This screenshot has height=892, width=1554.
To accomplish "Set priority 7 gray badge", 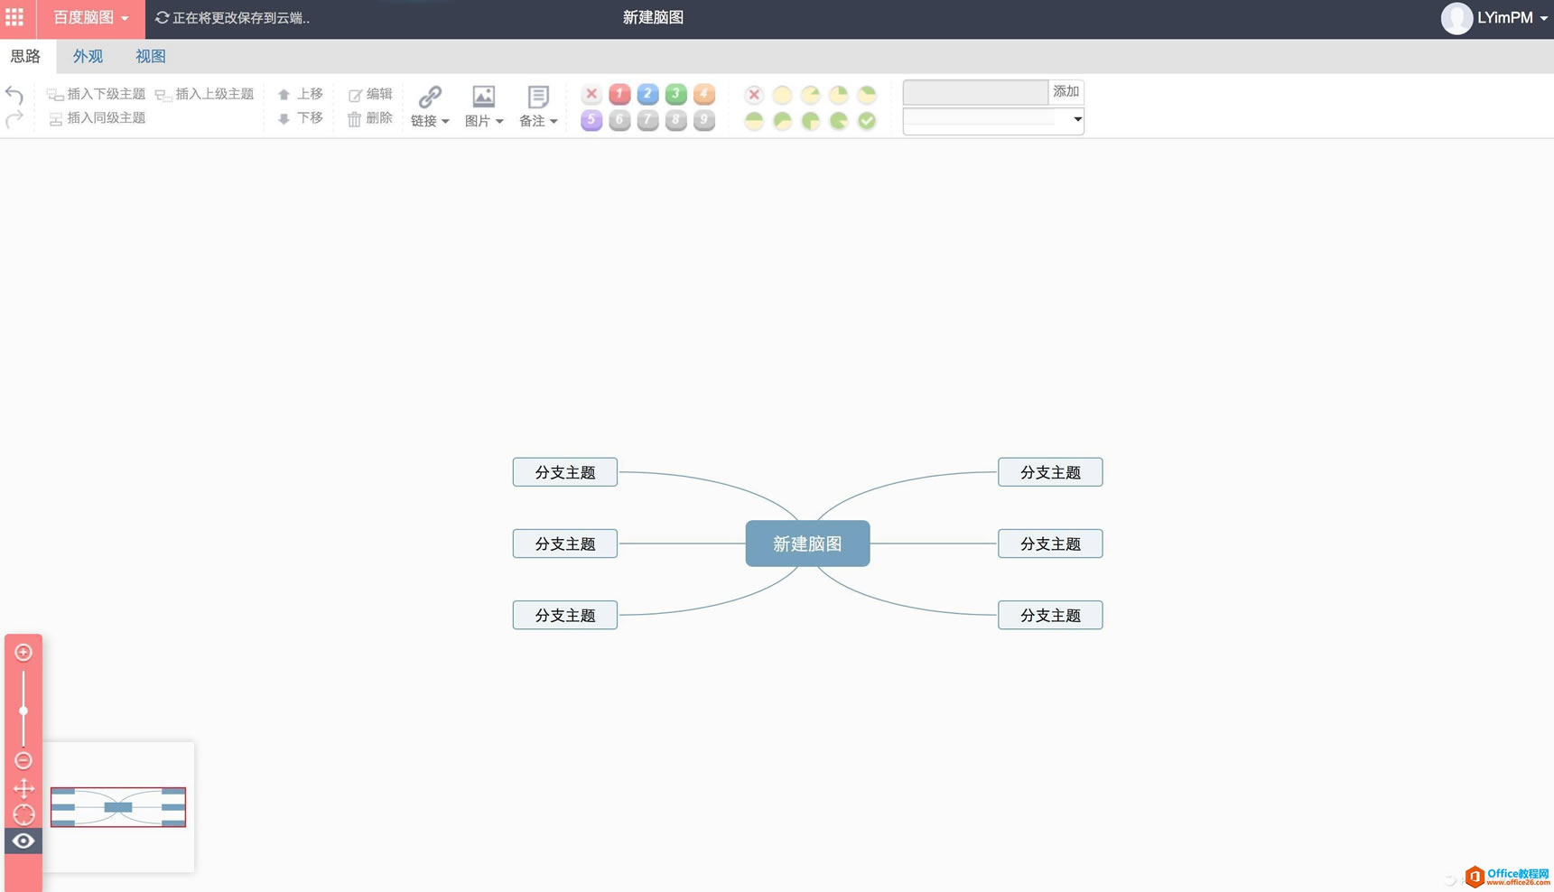I will pyautogui.click(x=647, y=120).
